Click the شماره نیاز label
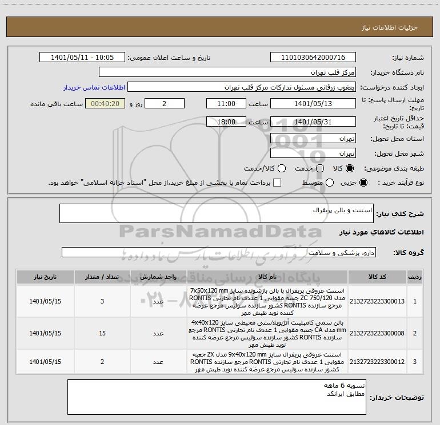 408,58
